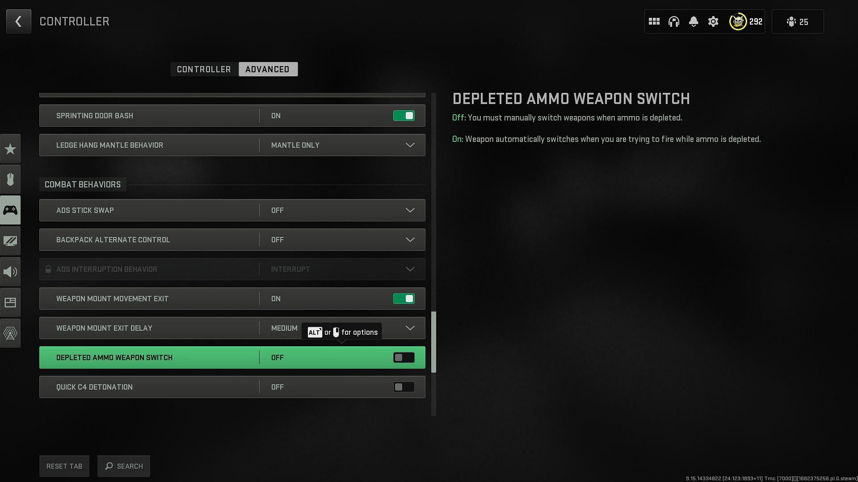Click the back arrow navigation button

pos(18,21)
